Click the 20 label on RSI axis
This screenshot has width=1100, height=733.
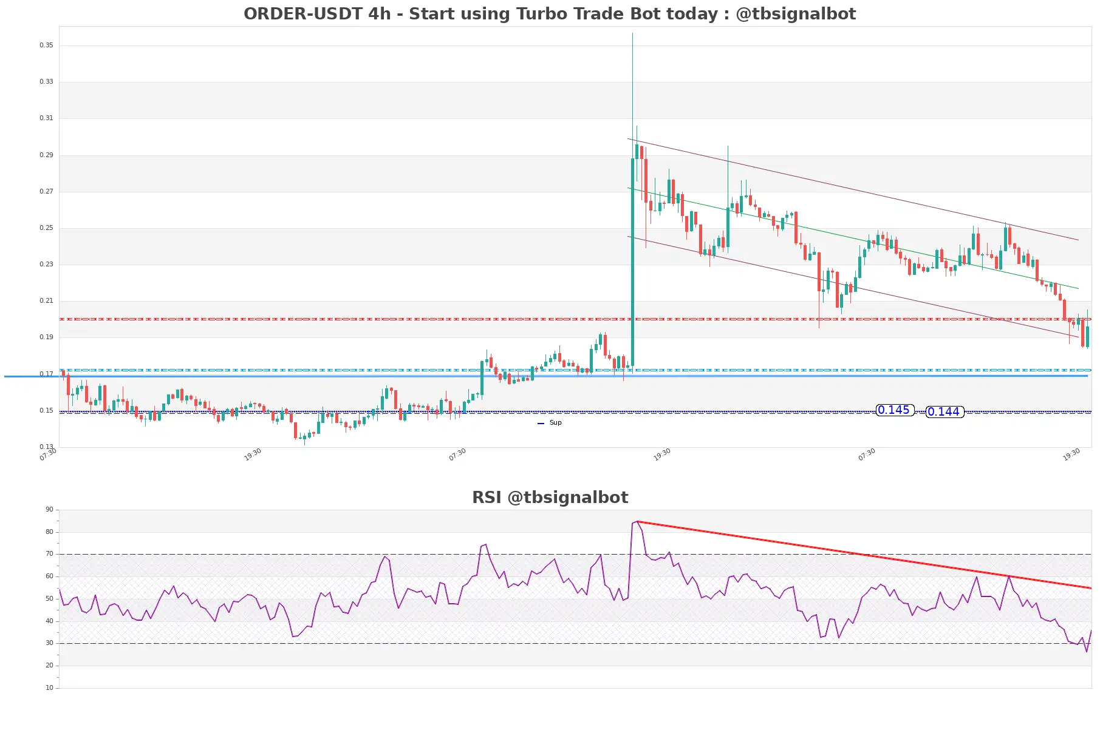tap(49, 665)
